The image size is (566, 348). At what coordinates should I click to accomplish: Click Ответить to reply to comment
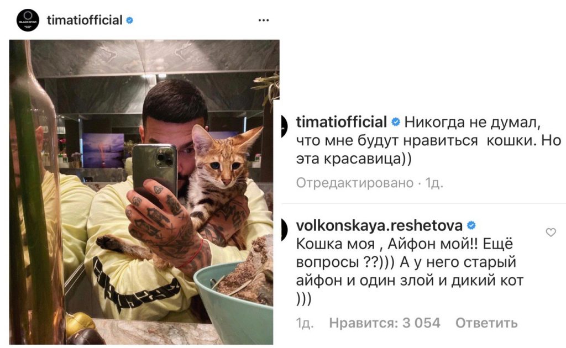[x=486, y=323]
